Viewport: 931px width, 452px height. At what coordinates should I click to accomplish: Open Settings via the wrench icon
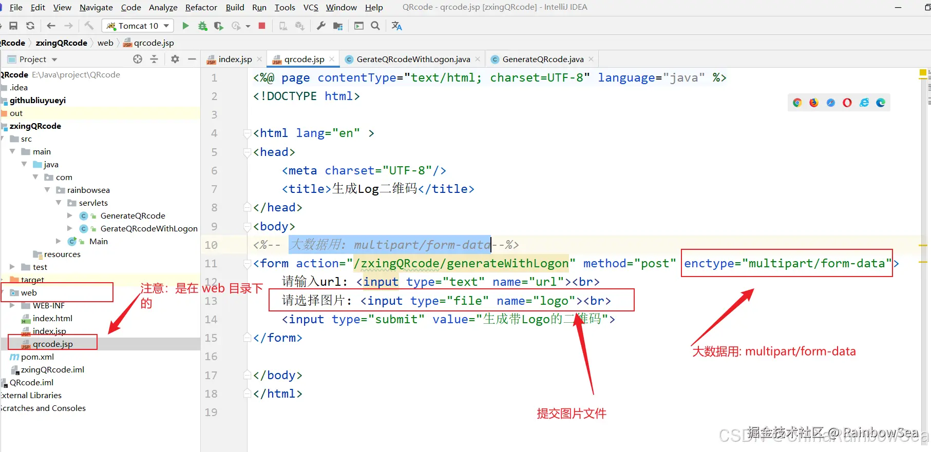(x=321, y=26)
